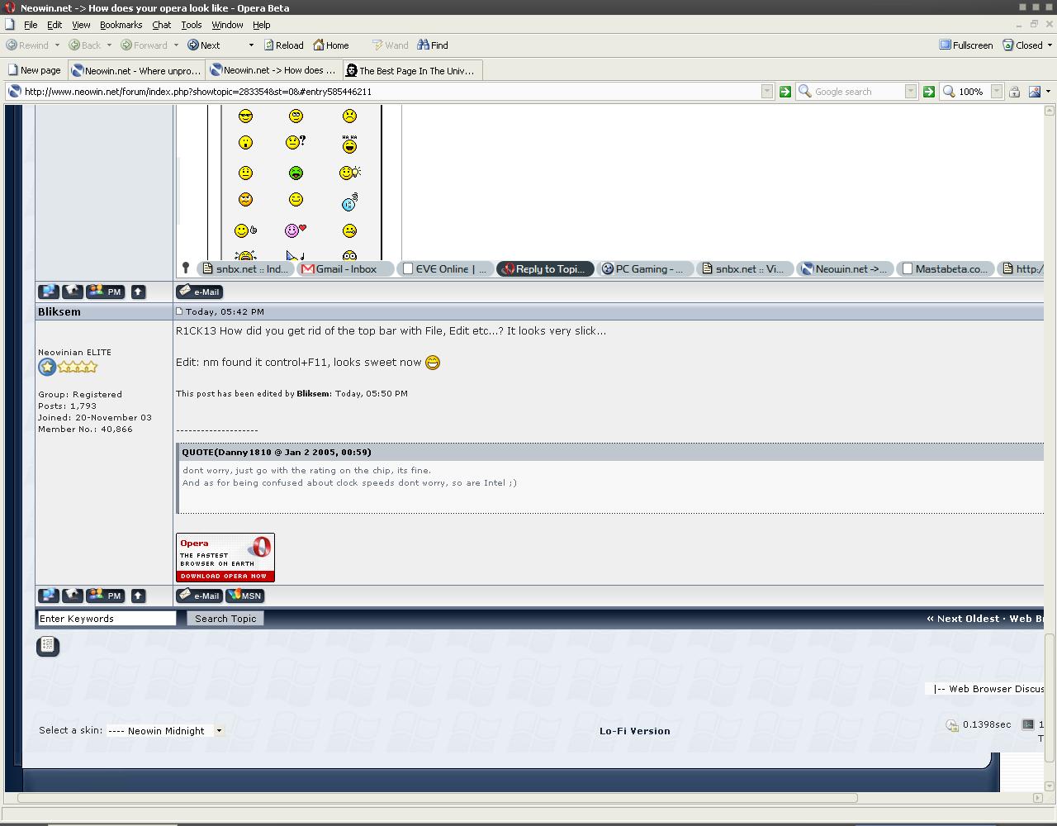Open the Select a skin dropdown

165,731
